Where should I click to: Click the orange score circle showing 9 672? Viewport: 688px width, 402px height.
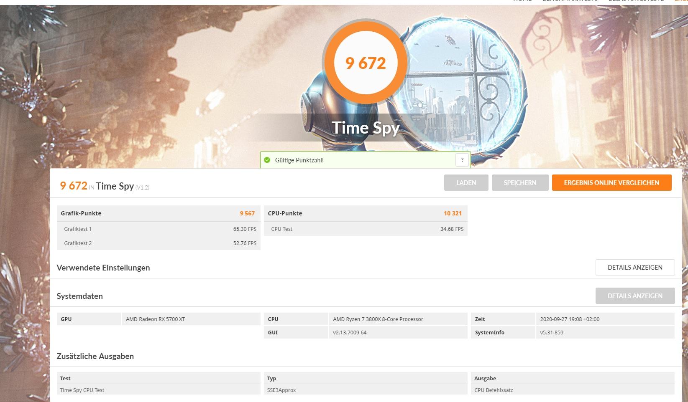click(x=366, y=63)
